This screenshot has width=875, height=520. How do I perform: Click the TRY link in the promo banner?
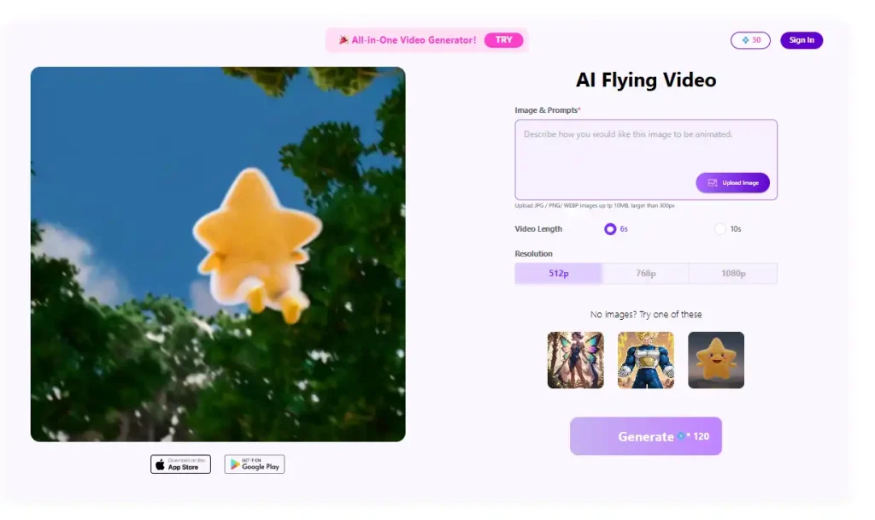click(x=503, y=39)
